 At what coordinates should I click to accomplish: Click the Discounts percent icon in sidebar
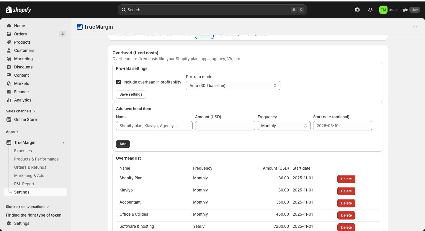tap(9, 67)
